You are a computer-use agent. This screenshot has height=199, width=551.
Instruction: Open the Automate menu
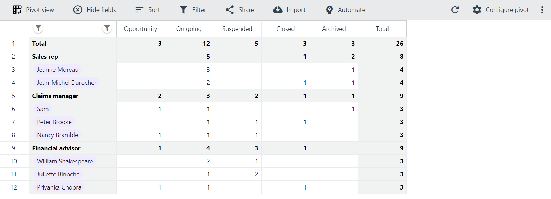coord(345,10)
